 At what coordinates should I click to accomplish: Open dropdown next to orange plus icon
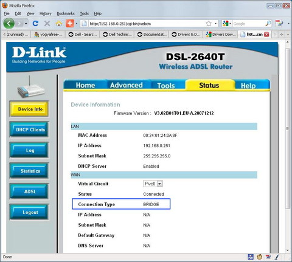pos(77,24)
